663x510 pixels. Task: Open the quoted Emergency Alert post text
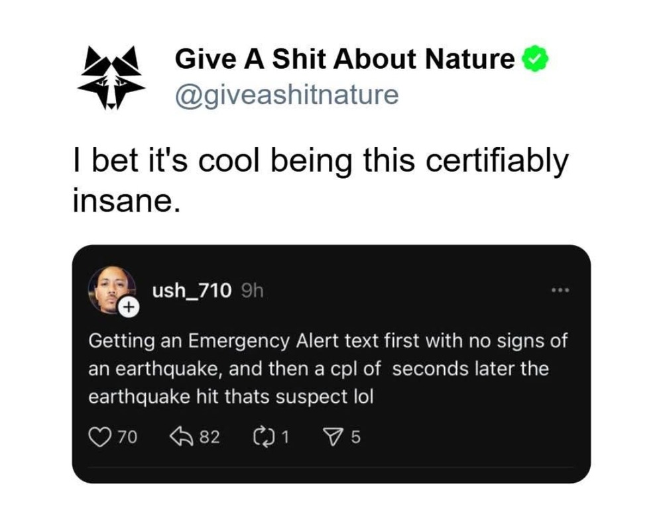[328, 369]
